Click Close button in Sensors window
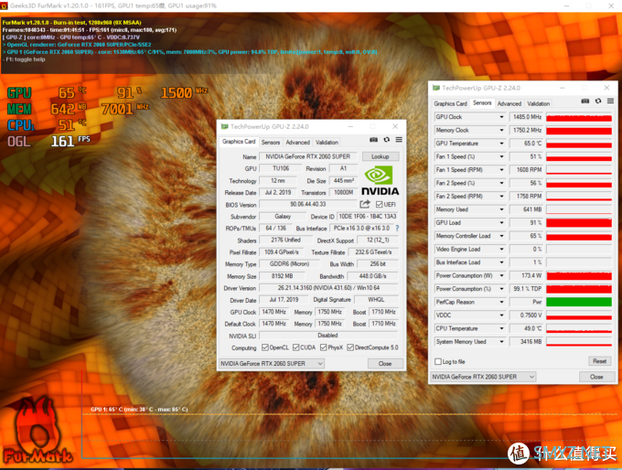Screen dimensions: 622x470 pos(596,377)
